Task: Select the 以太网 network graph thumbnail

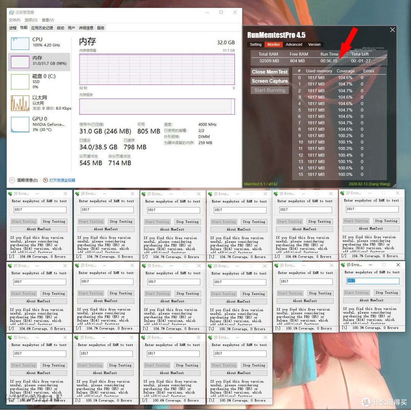Action: 20,103
